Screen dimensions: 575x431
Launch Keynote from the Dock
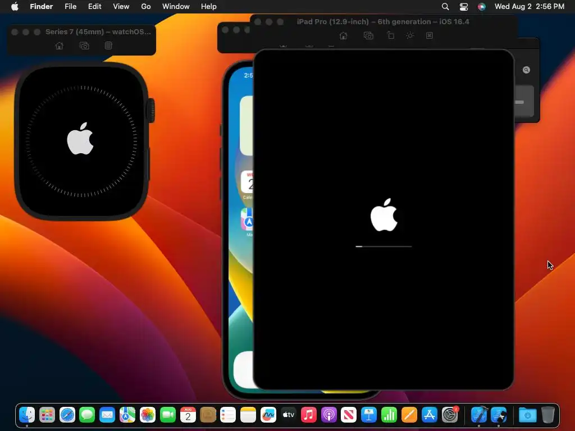pos(368,415)
